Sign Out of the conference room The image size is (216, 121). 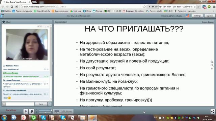[x=210, y=16]
